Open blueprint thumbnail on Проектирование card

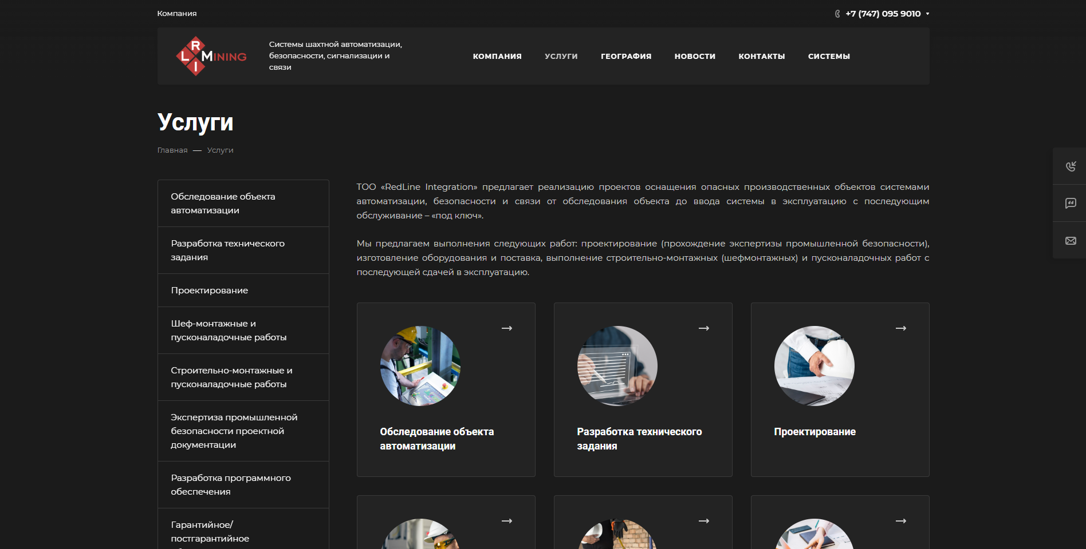coord(815,366)
